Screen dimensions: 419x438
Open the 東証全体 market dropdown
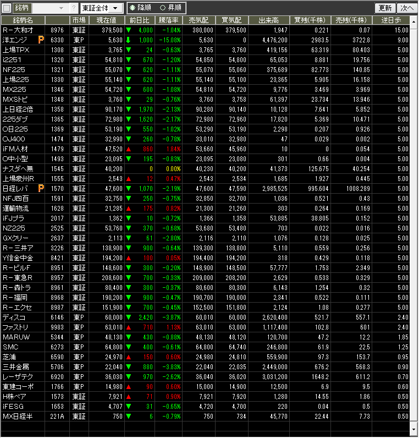click(x=102, y=8)
